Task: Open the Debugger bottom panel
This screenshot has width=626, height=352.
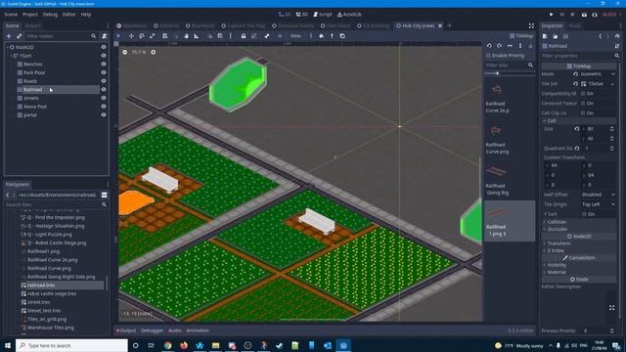Action: (152, 330)
